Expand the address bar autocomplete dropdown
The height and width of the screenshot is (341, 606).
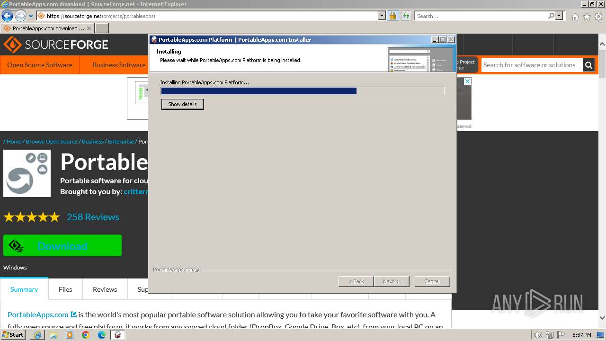(382, 16)
